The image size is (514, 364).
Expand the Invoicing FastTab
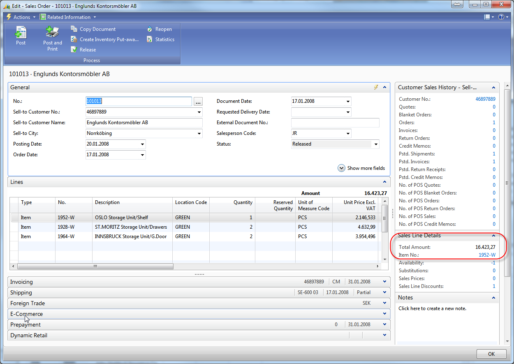click(384, 282)
